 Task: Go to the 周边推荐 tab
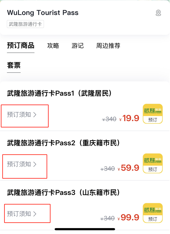(108, 46)
